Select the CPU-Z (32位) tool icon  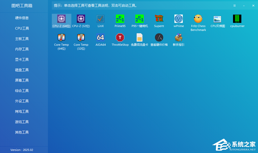point(81,19)
